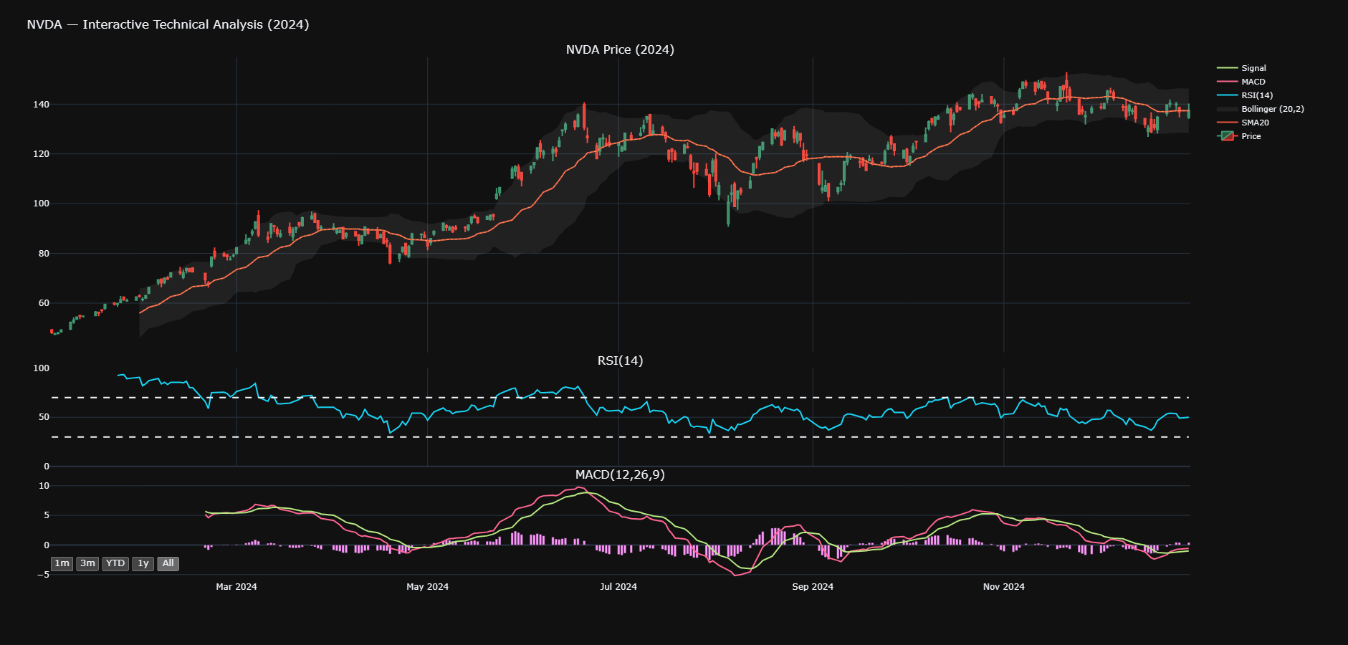Click the green Signal line icon in legend
The height and width of the screenshot is (645, 1348).
(1227, 68)
